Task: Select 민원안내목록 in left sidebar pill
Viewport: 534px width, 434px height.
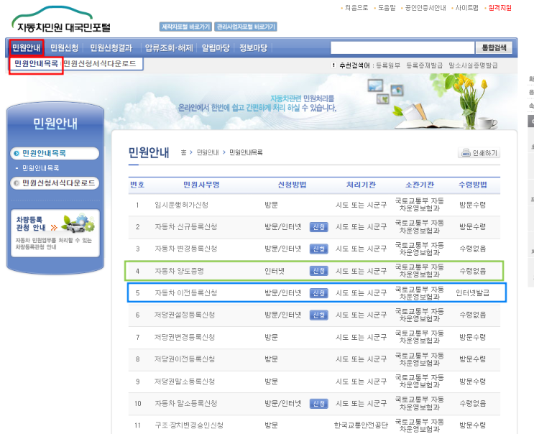Action: point(55,153)
